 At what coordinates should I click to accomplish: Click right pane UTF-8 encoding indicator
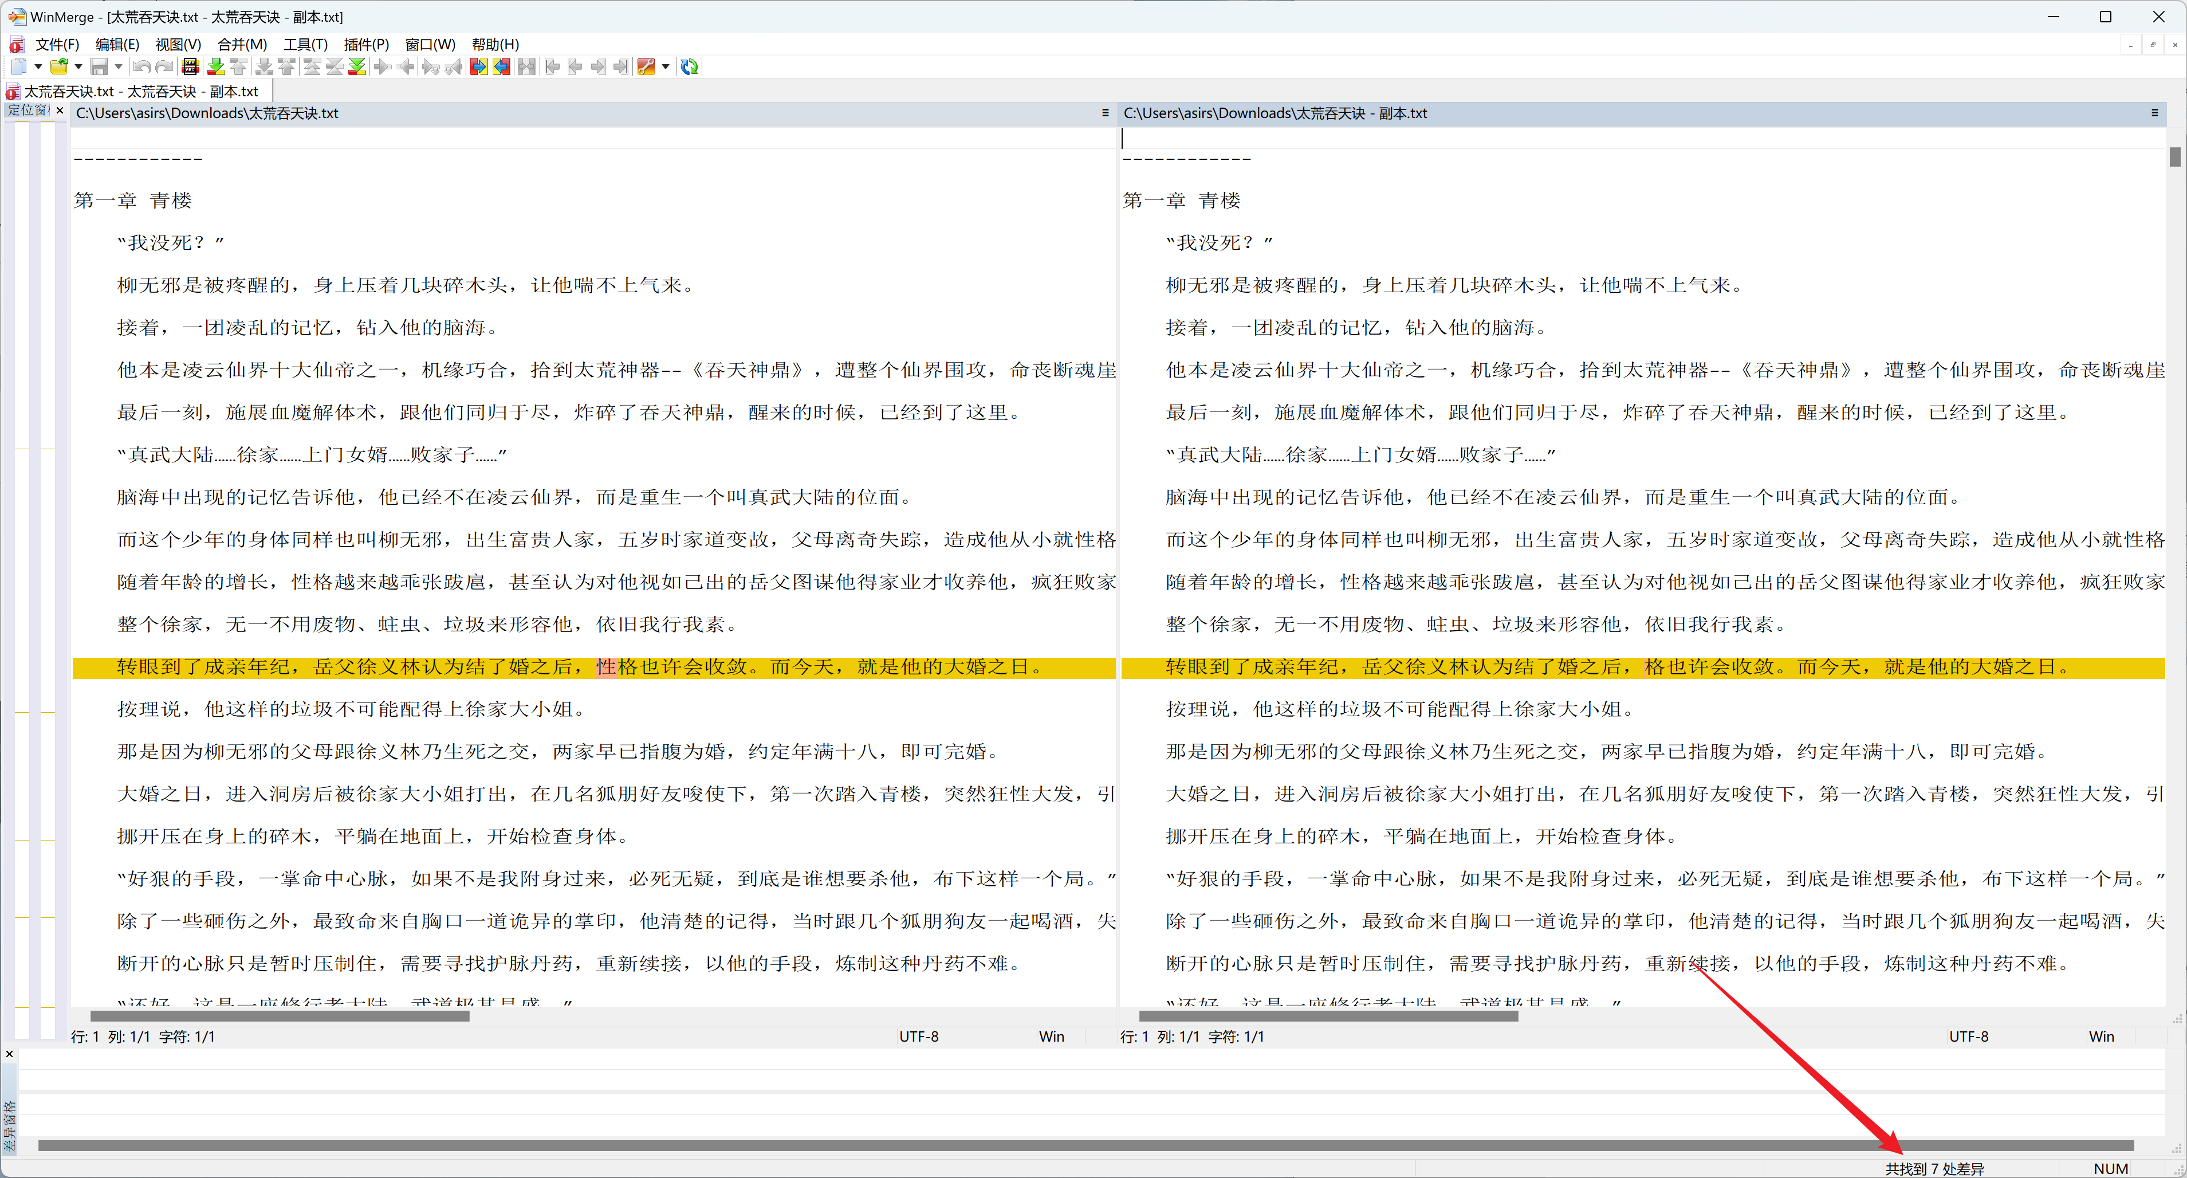pyautogui.click(x=1968, y=1036)
